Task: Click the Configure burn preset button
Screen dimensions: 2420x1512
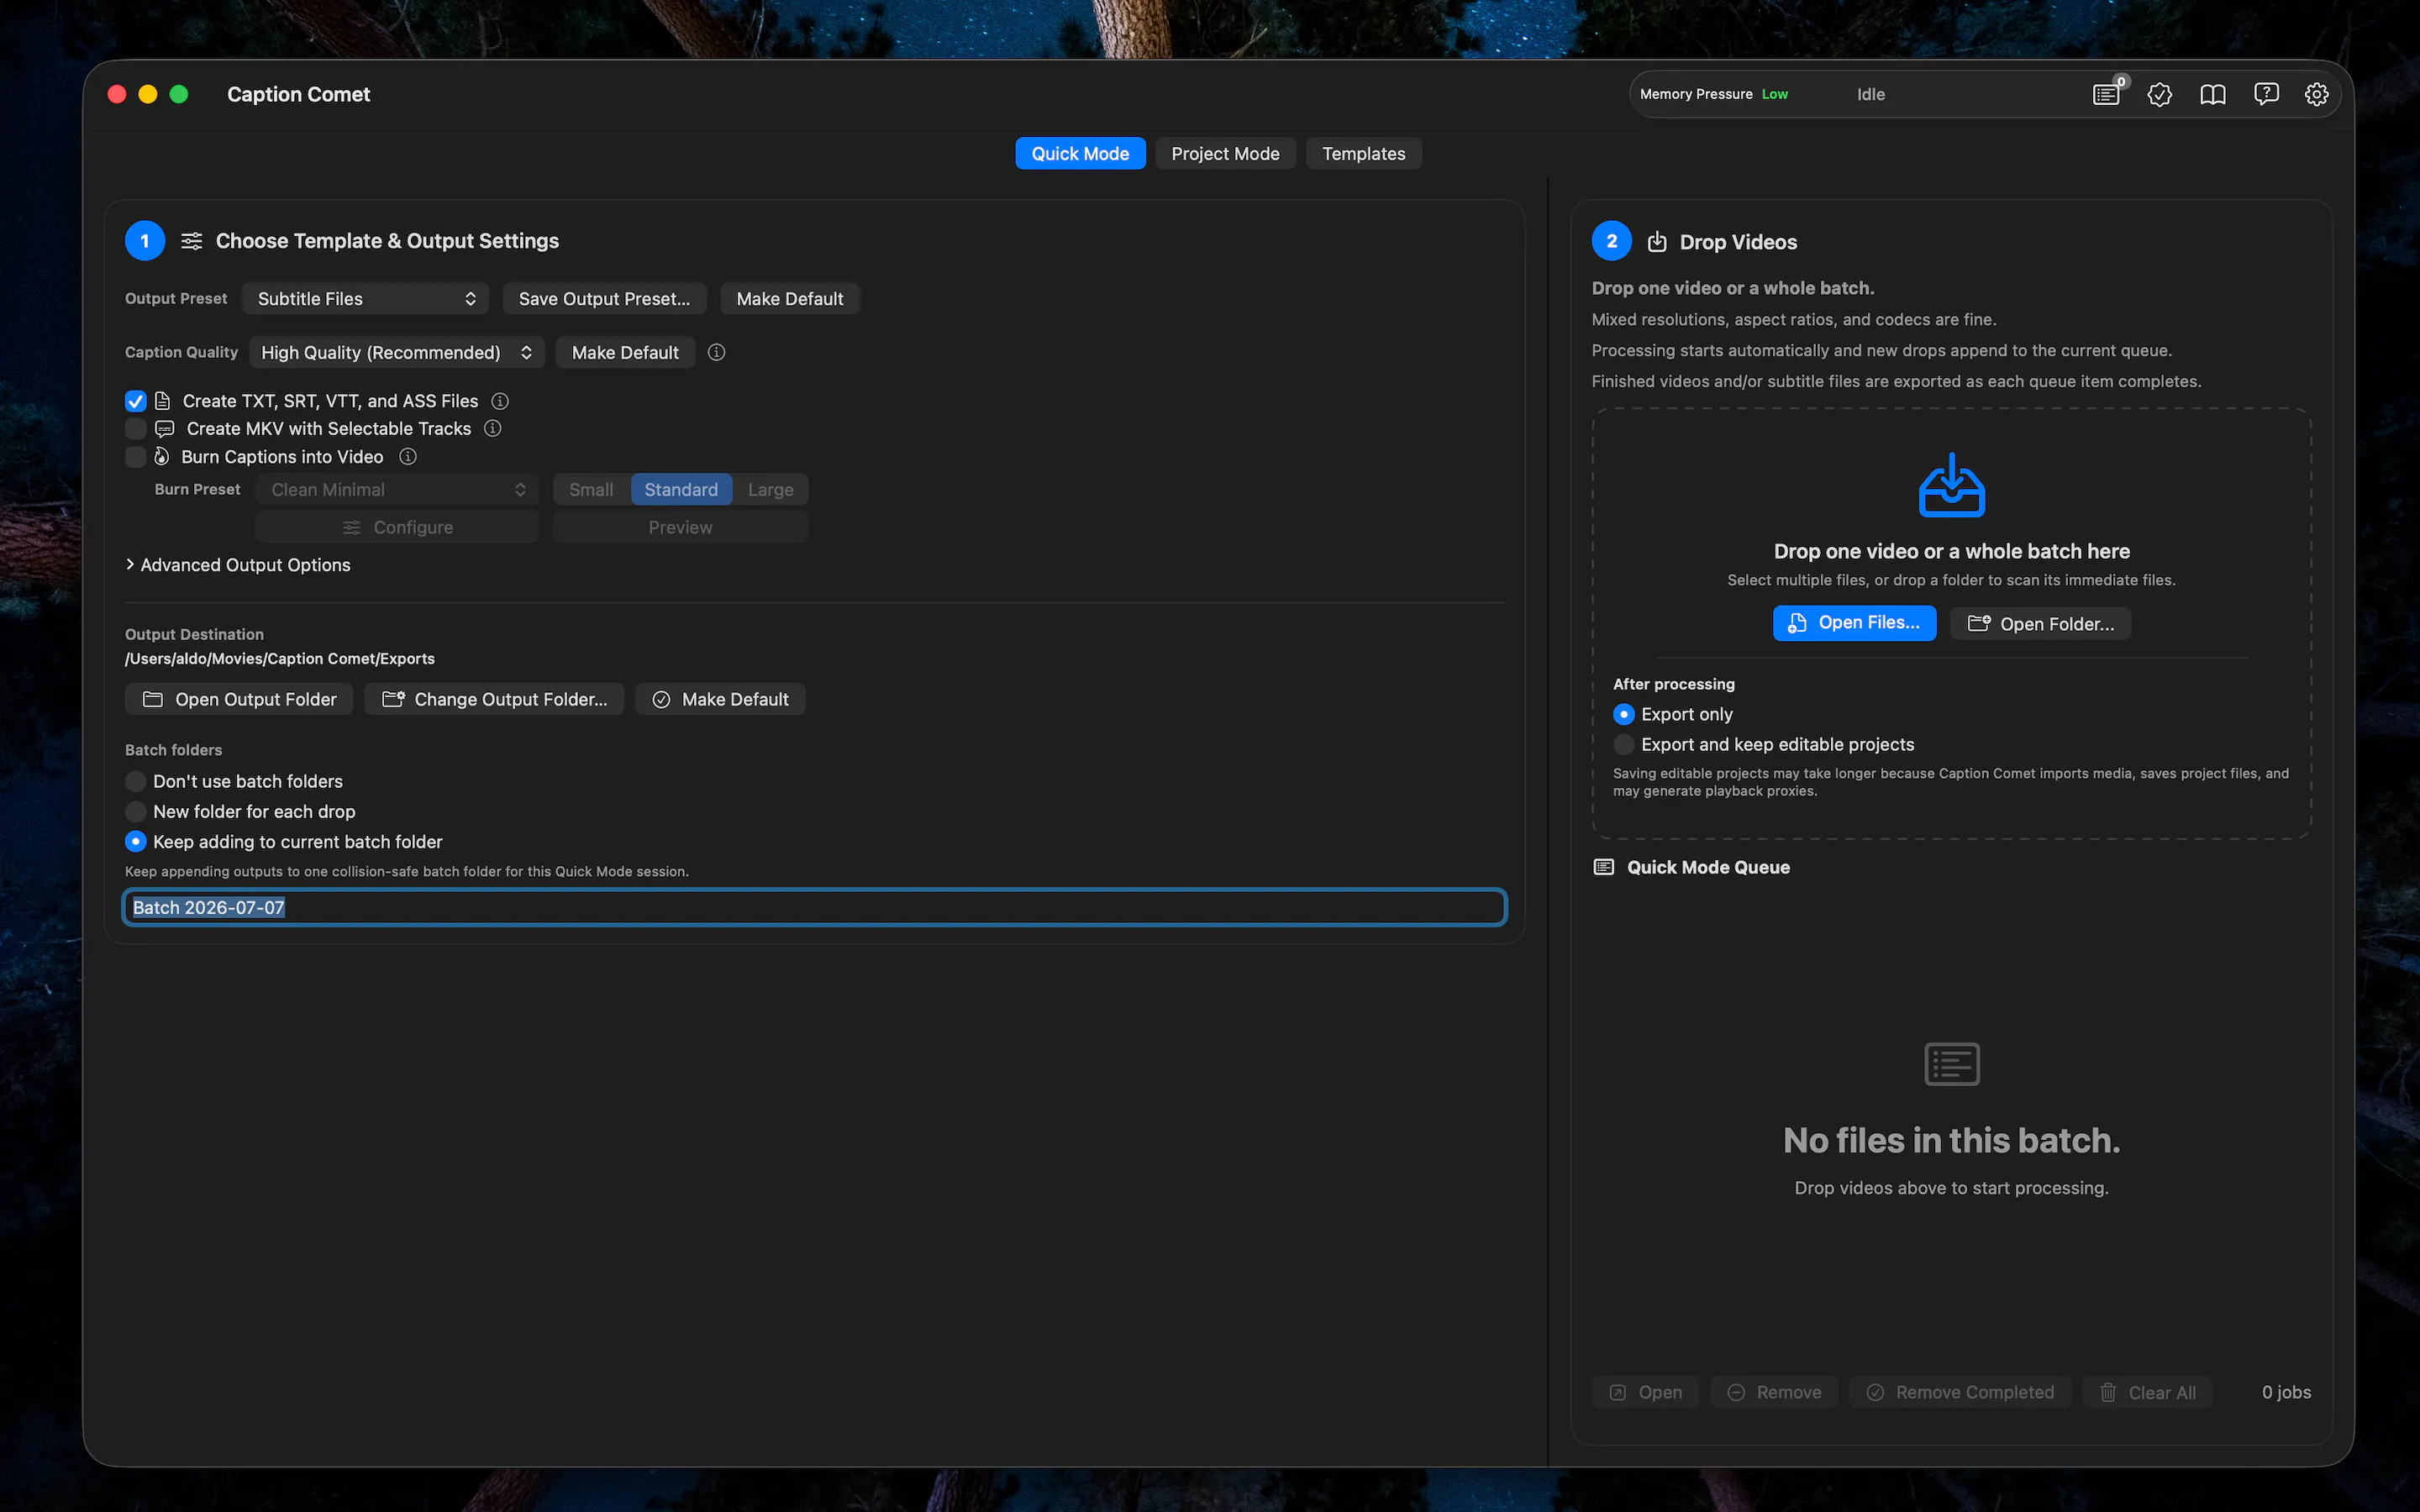Action: [397, 527]
